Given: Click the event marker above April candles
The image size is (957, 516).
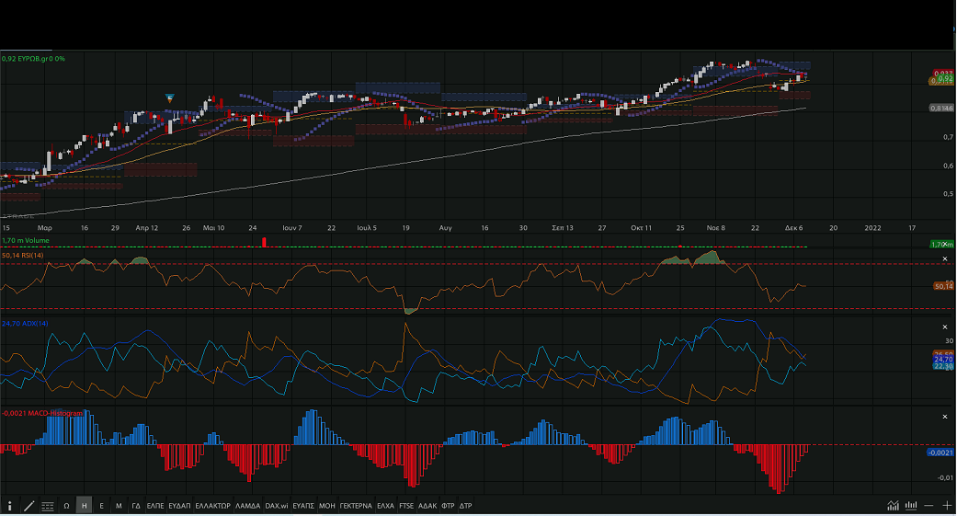Looking at the screenshot, I should pos(170,97).
